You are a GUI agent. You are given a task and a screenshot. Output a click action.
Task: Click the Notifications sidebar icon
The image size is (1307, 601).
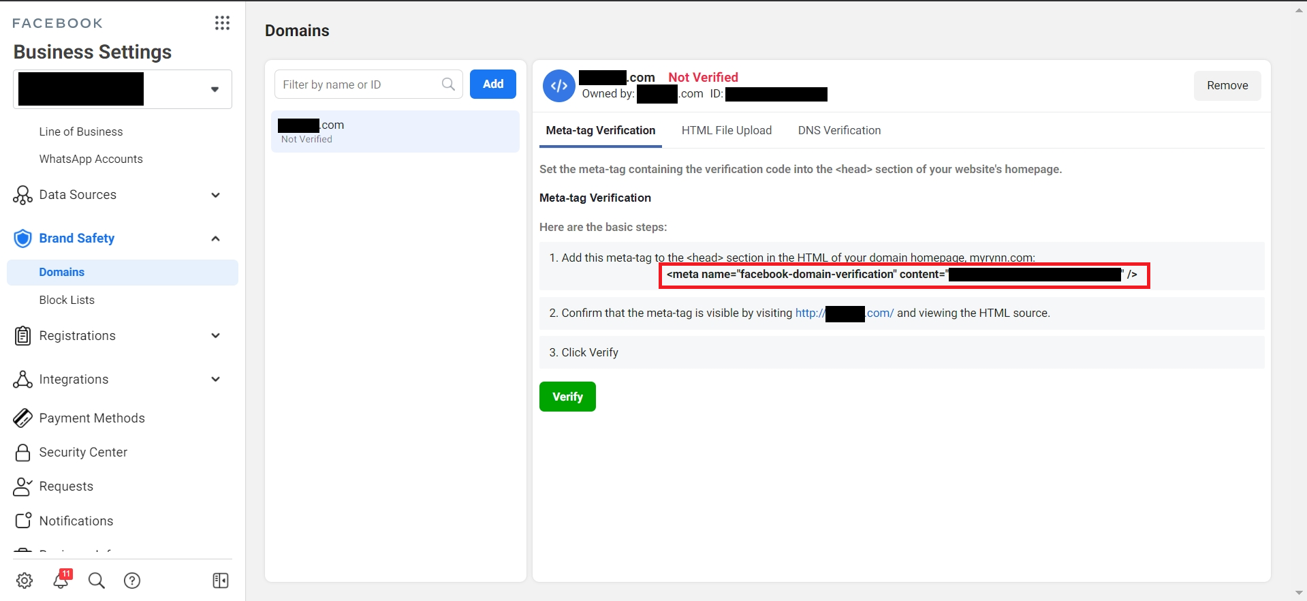pos(22,521)
